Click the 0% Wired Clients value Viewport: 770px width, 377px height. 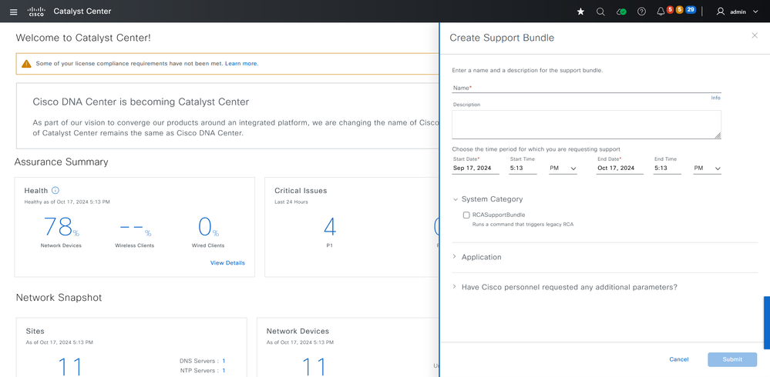pos(208,227)
